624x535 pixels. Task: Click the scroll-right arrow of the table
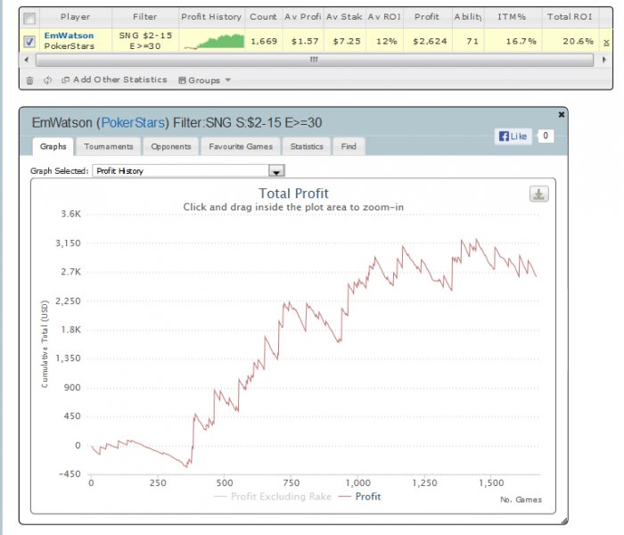pos(605,60)
